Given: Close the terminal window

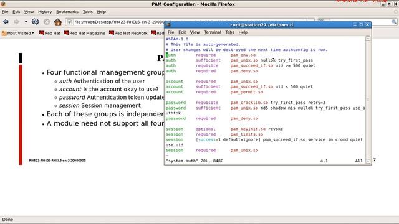Looking at the screenshot, I should coord(367,25).
